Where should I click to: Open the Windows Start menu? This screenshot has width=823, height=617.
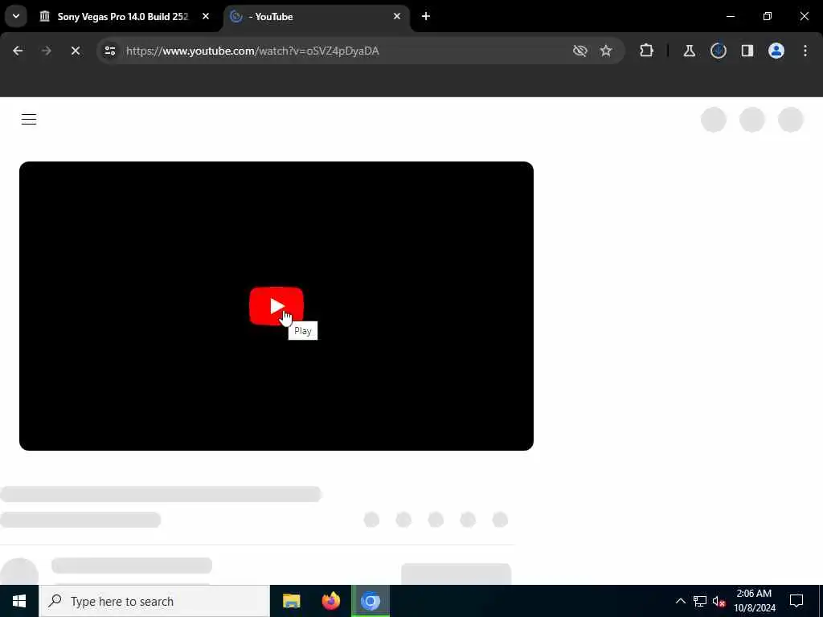(19, 601)
